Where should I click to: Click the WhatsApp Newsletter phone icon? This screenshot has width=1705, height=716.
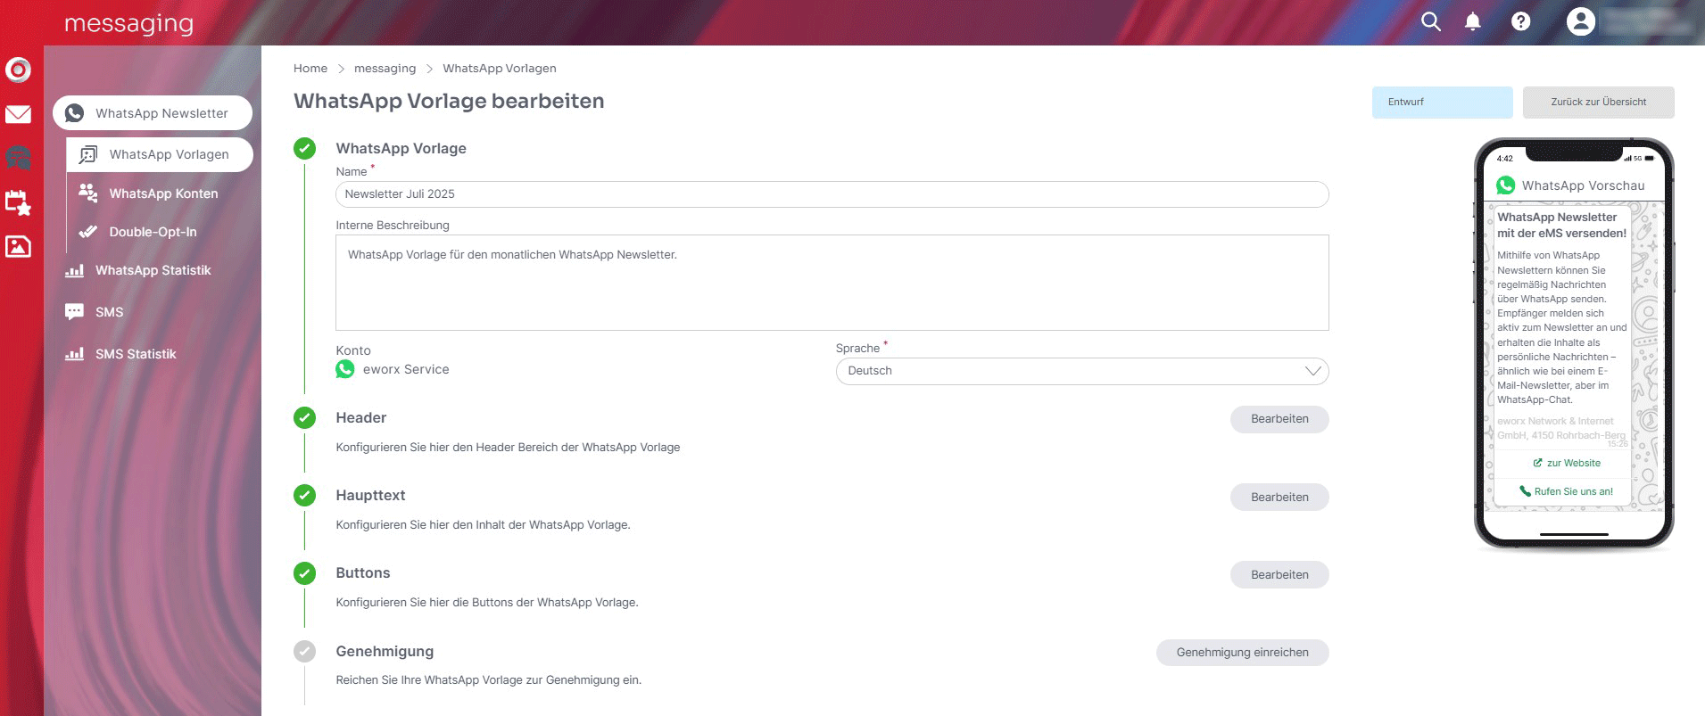click(75, 113)
